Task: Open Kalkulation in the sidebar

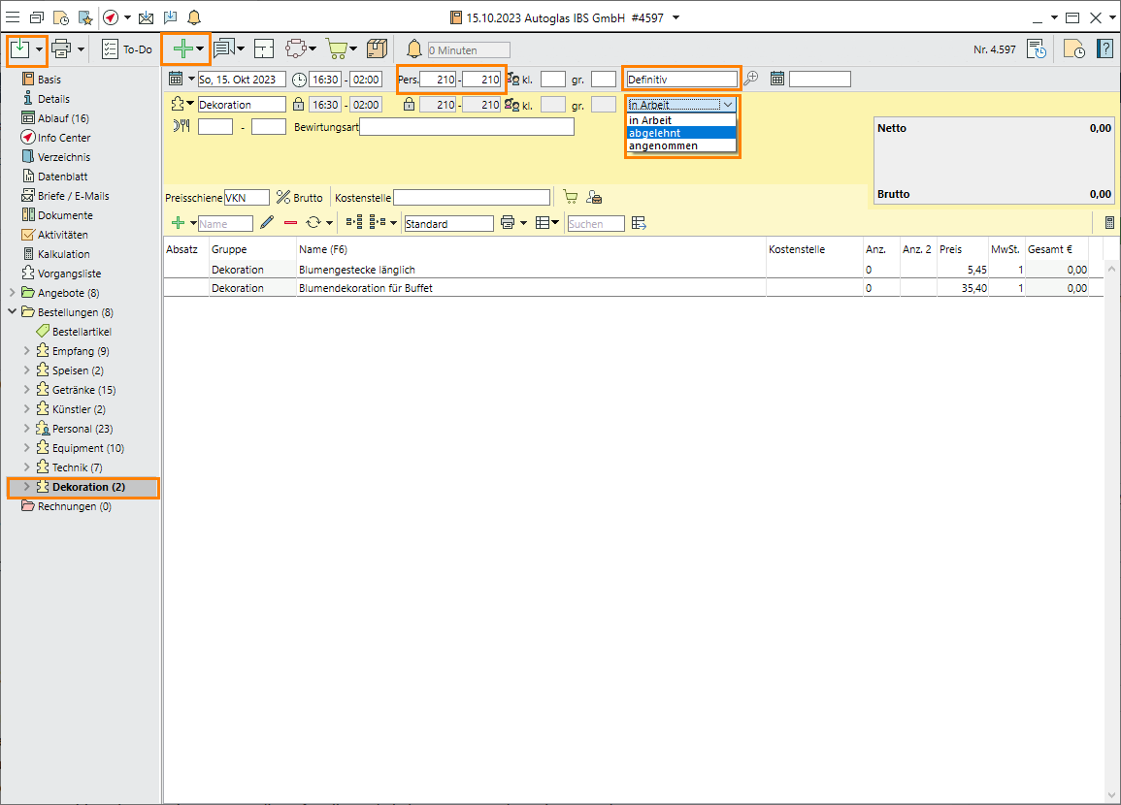Action: click(63, 254)
